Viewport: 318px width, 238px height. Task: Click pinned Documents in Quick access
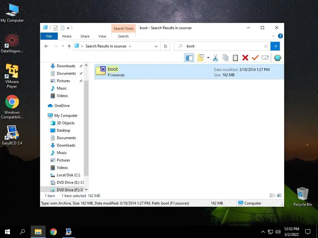click(x=66, y=73)
